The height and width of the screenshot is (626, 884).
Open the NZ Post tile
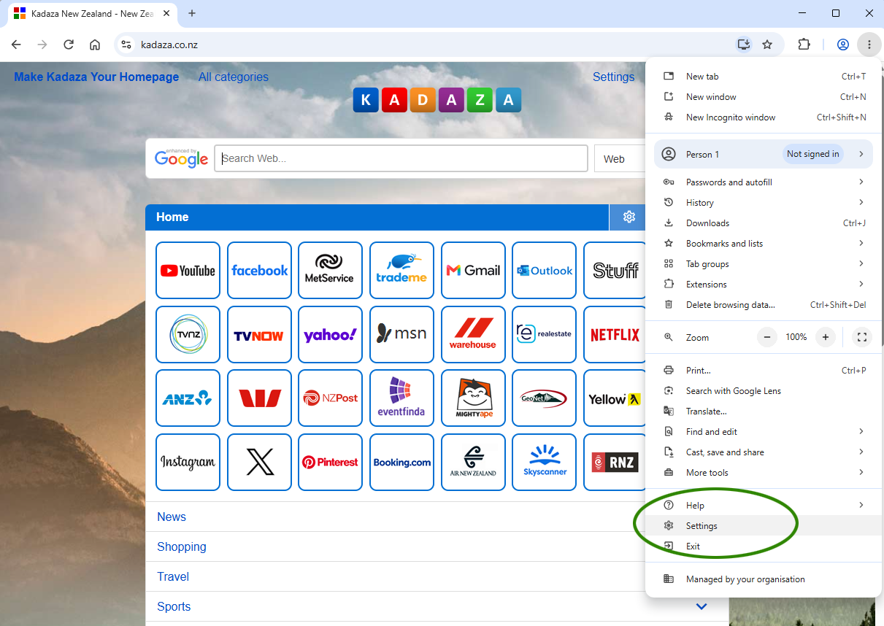330,398
